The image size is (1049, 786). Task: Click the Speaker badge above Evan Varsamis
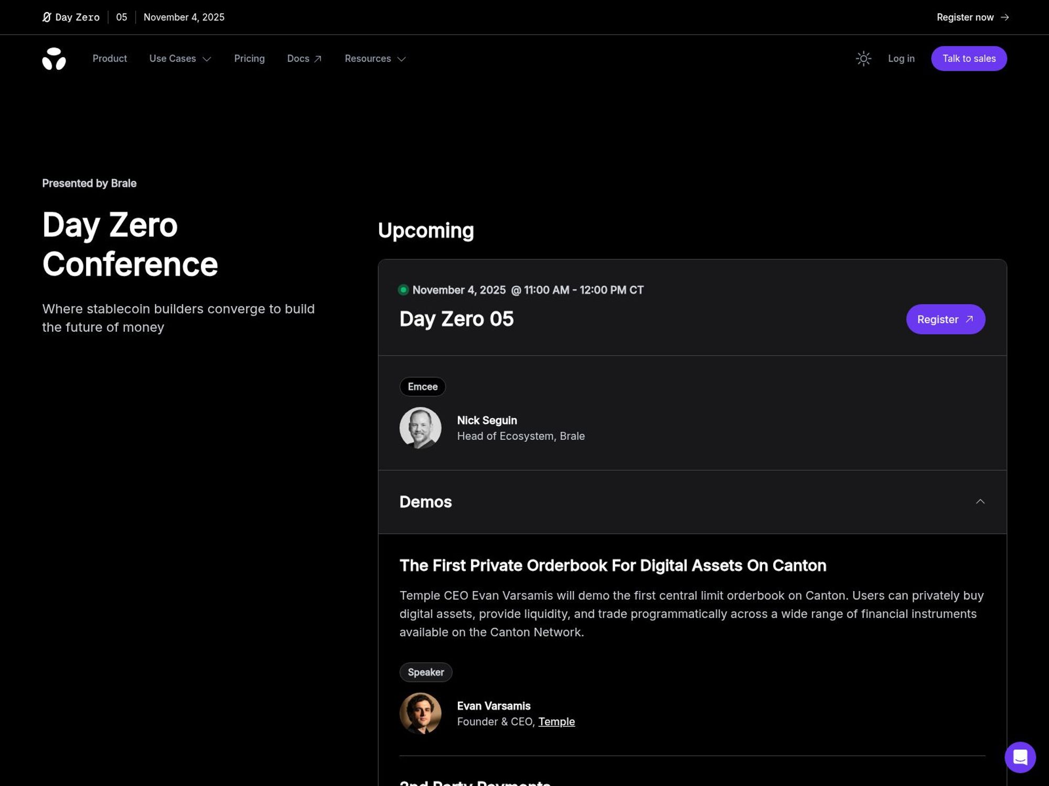426,672
